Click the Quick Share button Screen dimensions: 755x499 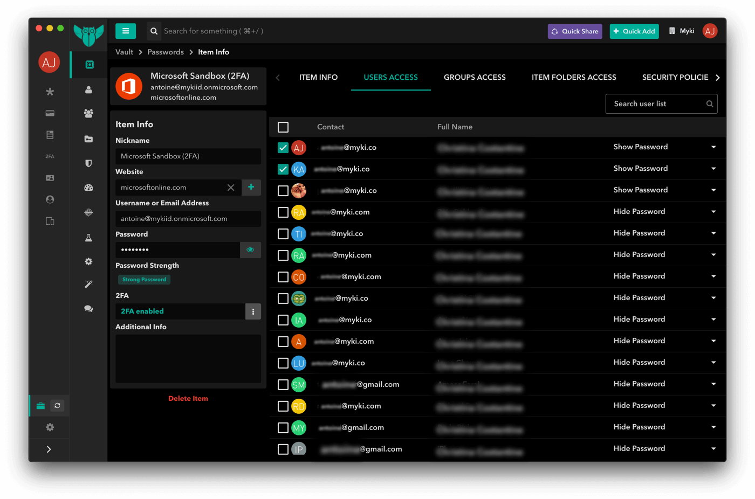click(x=575, y=31)
